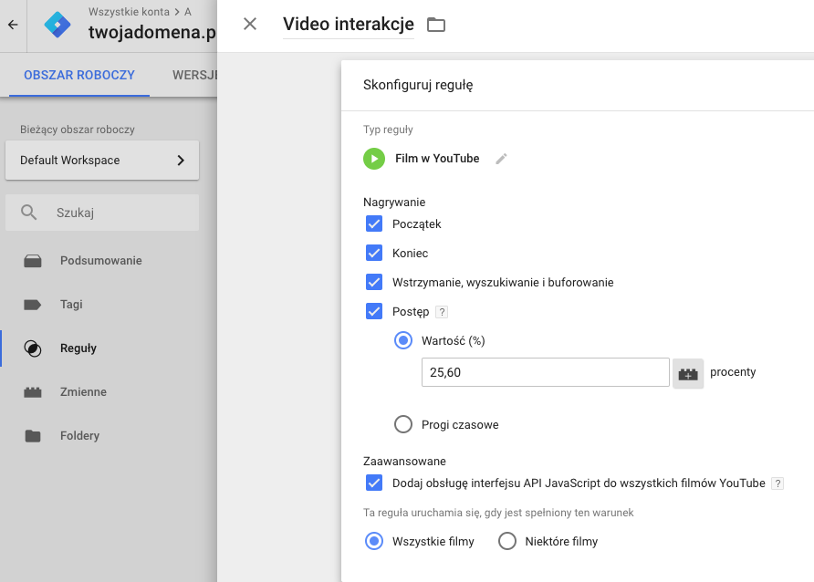Click the Wszystkie konta breadcrumb link
Image resolution: width=814 pixels, height=582 pixels.
[129, 12]
